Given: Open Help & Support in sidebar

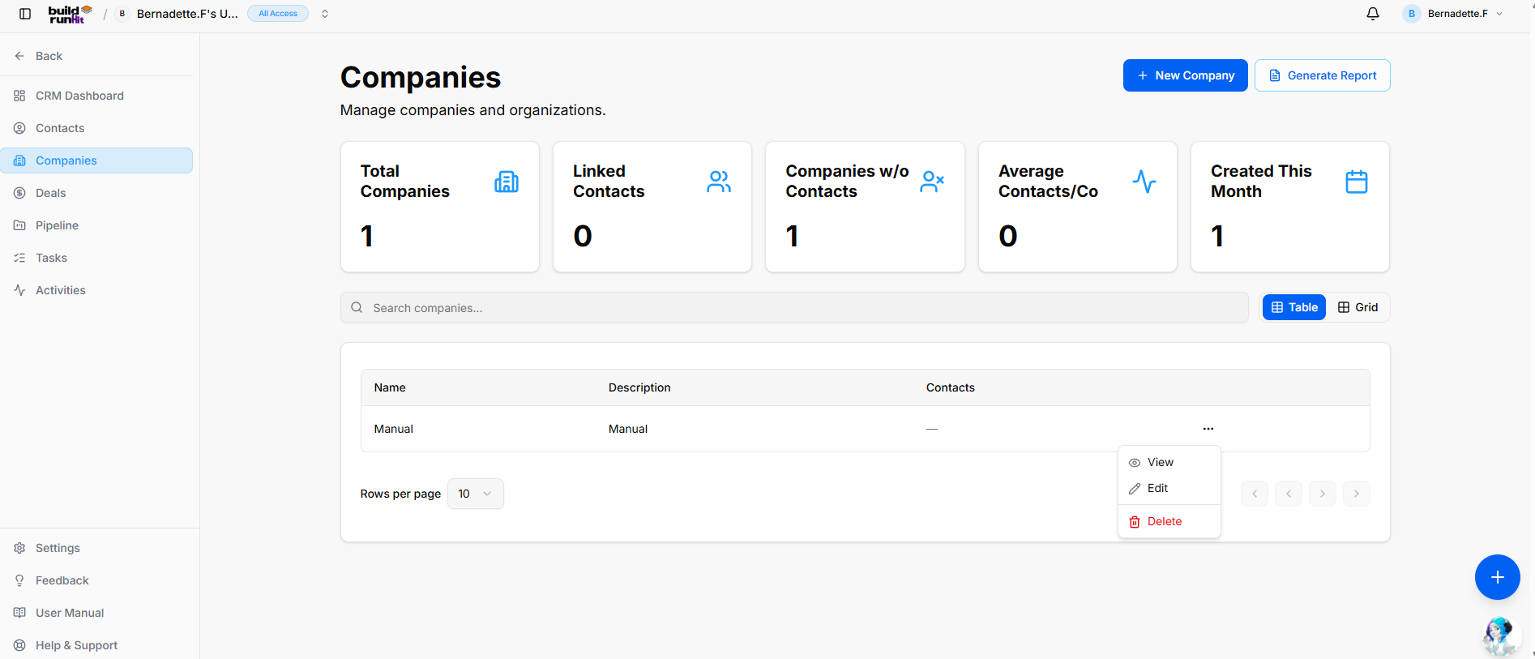Looking at the screenshot, I should 96,645.
